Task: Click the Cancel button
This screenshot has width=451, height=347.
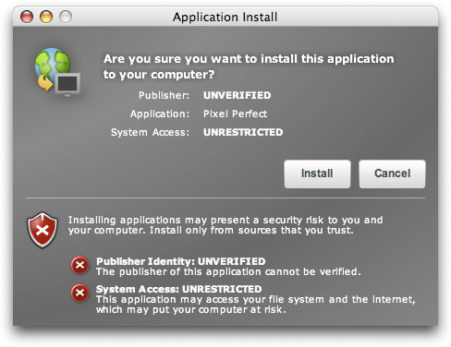Action: (392, 173)
